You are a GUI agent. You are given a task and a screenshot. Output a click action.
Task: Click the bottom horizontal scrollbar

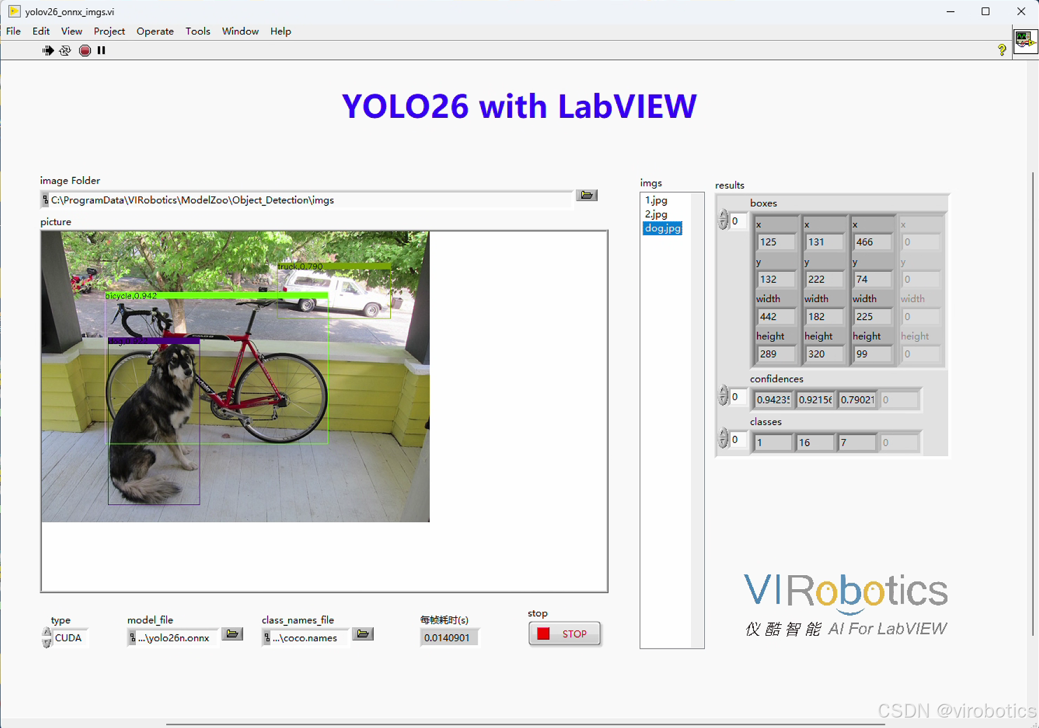[x=525, y=724]
